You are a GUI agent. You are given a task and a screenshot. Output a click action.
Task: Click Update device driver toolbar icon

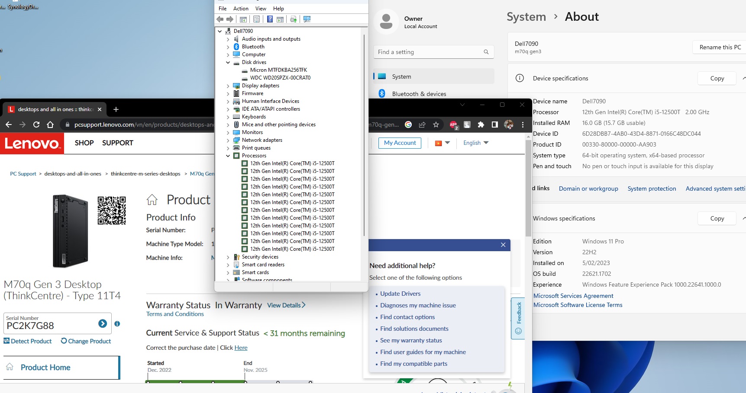coord(294,19)
